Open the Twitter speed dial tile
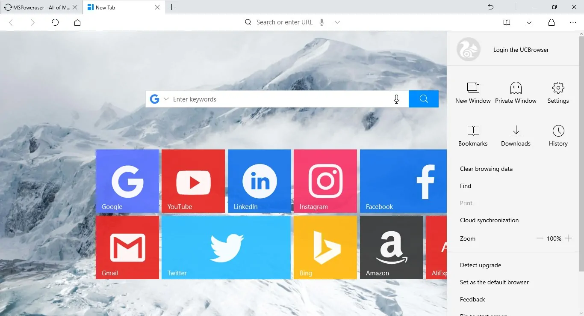This screenshot has width=584, height=316. [226, 247]
